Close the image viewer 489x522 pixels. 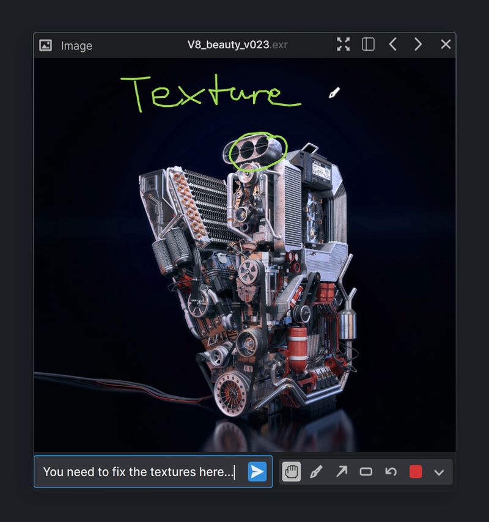[x=445, y=45]
